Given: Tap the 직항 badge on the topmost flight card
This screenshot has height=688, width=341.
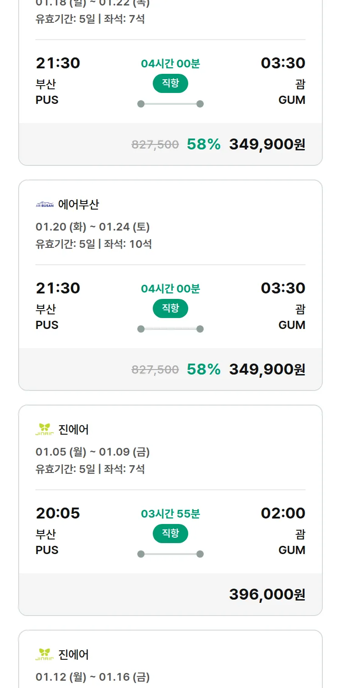Looking at the screenshot, I should coord(170,83).
